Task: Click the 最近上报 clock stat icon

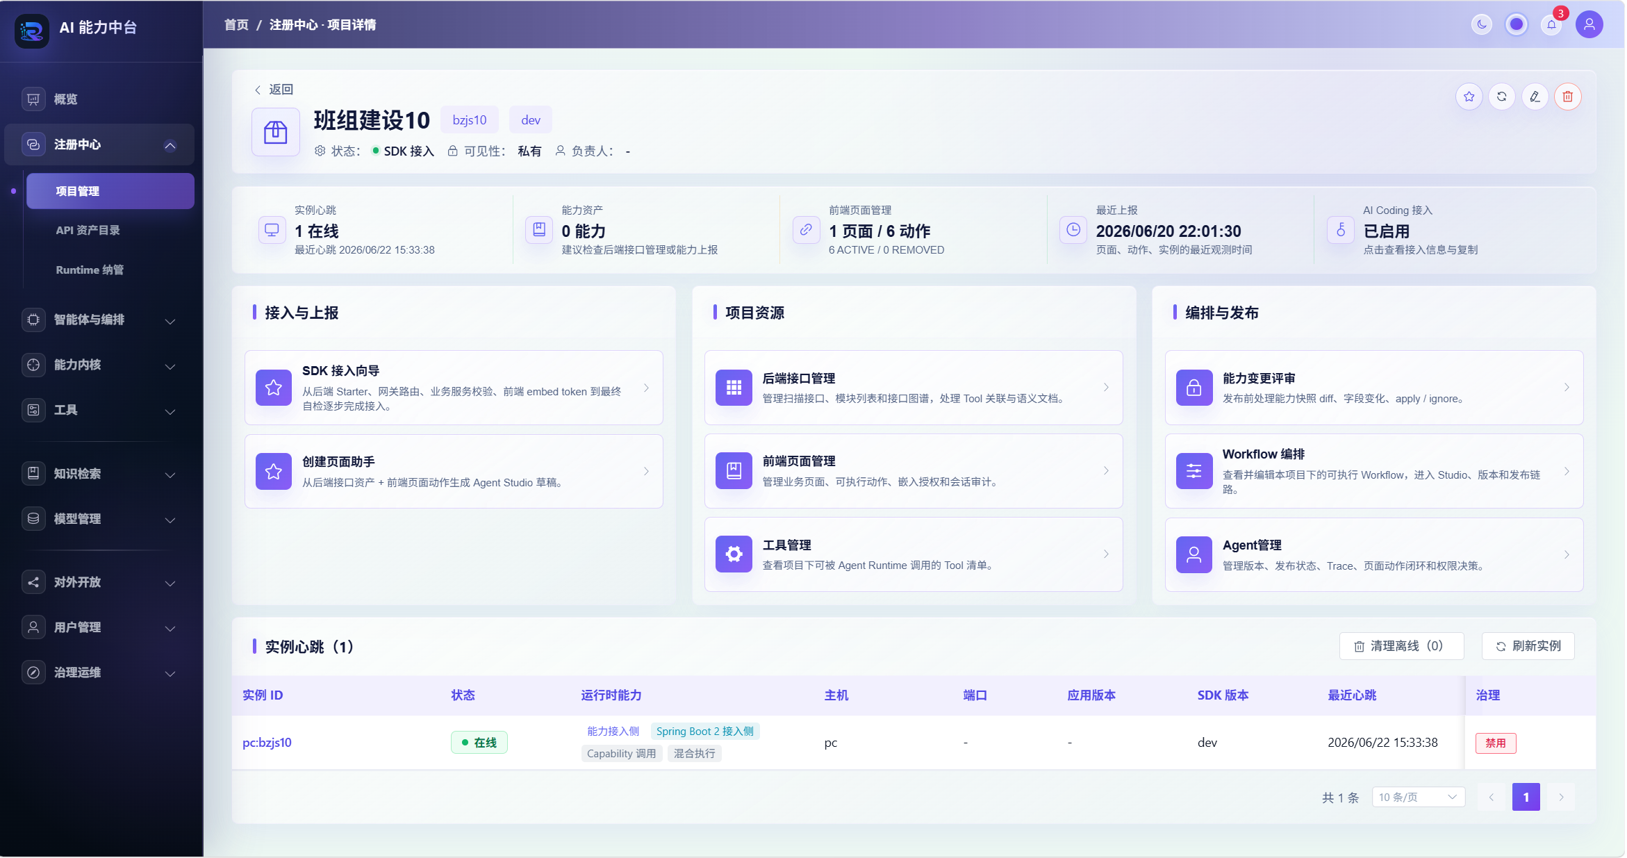Action: [1073, 230]
